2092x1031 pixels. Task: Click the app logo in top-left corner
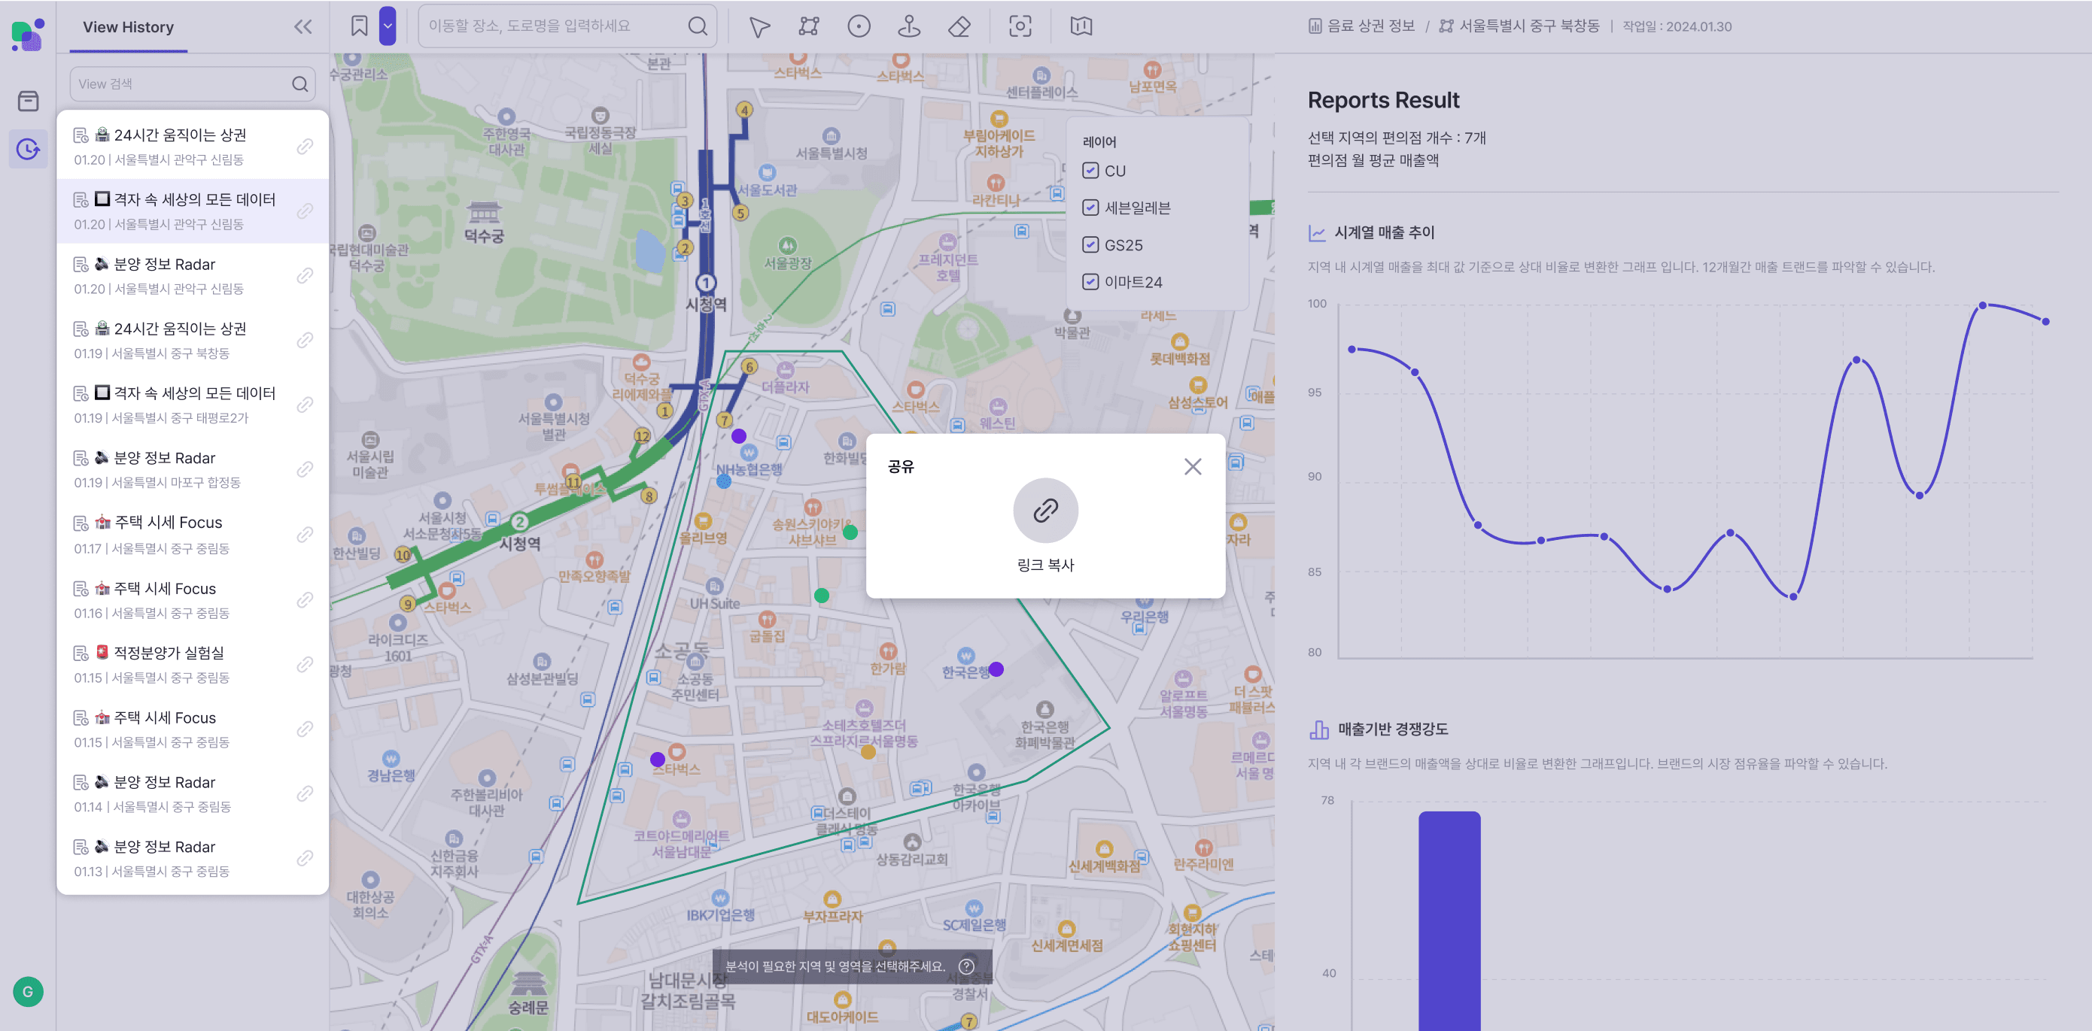tap(29, 35)
